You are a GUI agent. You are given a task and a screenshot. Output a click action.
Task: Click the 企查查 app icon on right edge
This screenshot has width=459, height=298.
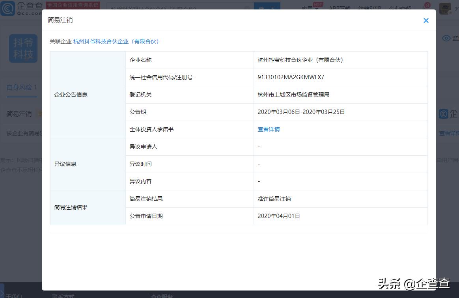(443, 114)
